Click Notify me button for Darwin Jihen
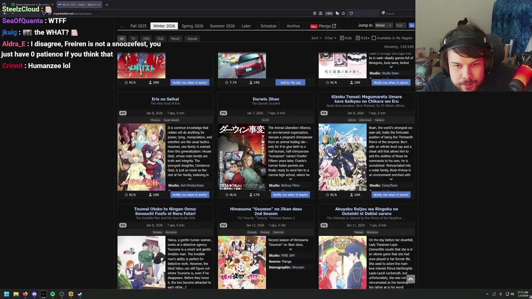Viewport: 532px width, 299px height. [290, 194]
